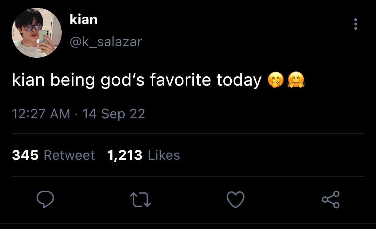This screenshot has height=229, width=376.
Task: Open the reply speech bubble icon
Action: click(x=45, y=199)
